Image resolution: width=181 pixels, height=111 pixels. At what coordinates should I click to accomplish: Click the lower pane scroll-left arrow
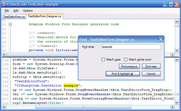click(x=4, y=107)
